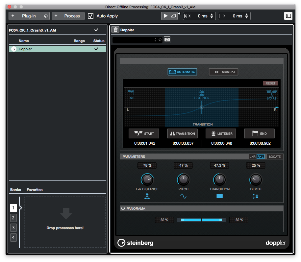The height and width of the screenshot is (262, 301).
Task: Click the audition Play button
Action: coord(165,16)
